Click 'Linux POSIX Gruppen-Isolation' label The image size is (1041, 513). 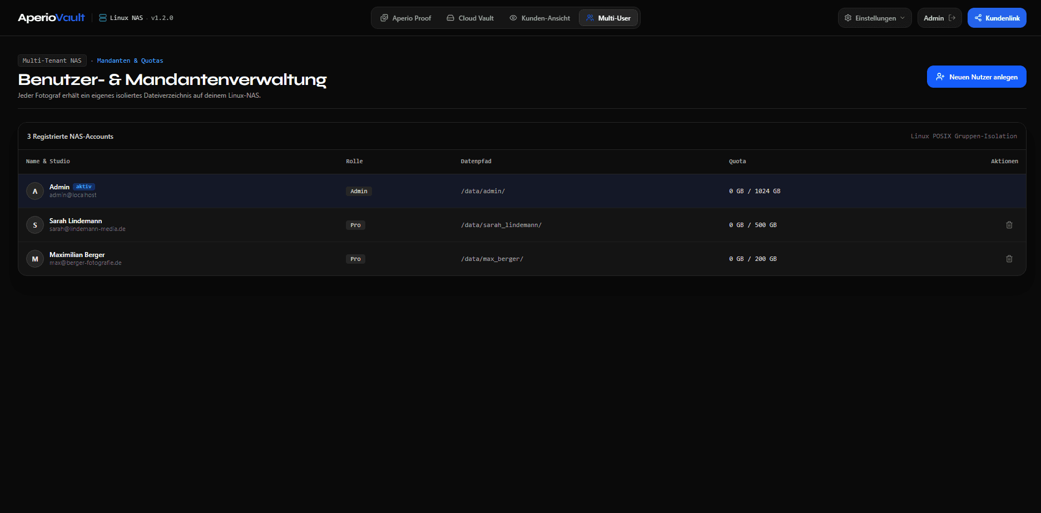click(x=964, y=136)
